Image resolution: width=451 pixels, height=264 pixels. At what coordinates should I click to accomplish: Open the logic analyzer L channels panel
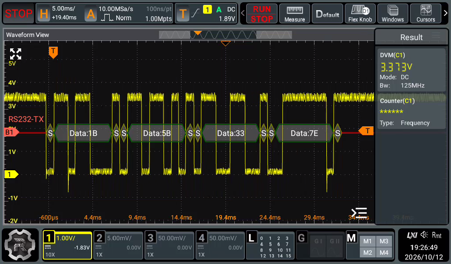tap(270, 246)
